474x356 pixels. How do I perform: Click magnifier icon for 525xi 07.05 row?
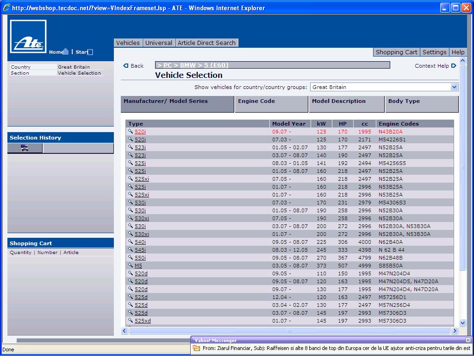[x=130, y=178]
